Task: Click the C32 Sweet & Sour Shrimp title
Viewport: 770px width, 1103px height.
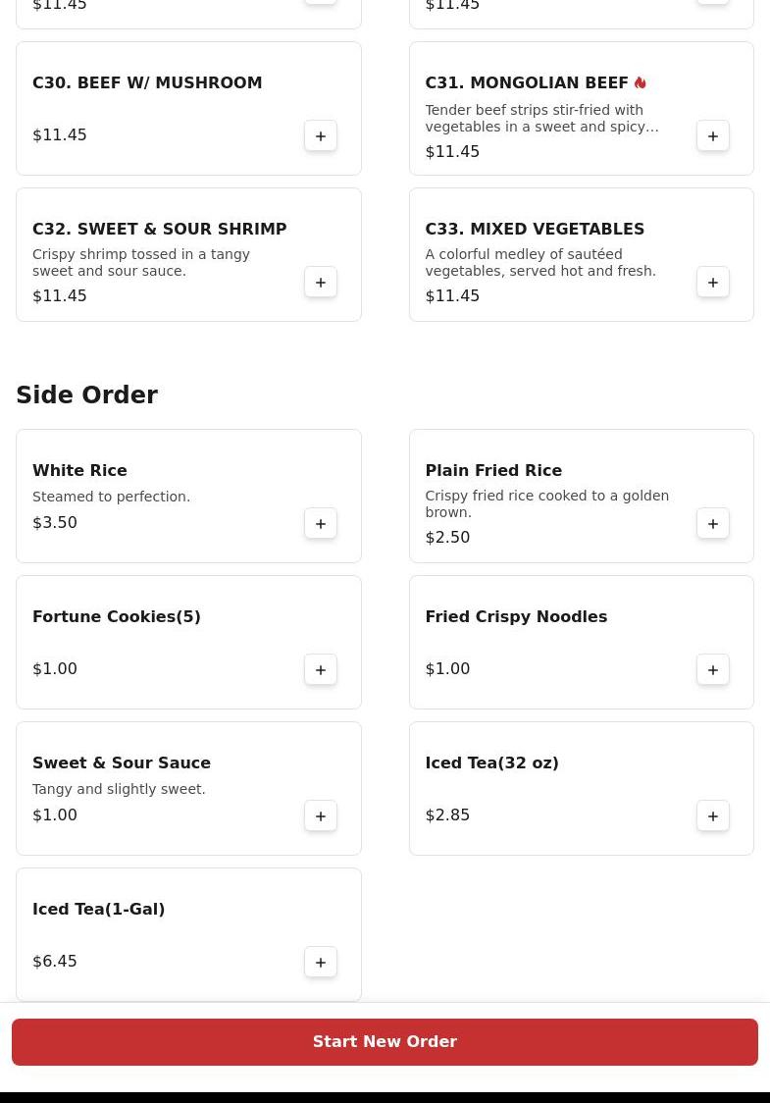Action: (159, 229)
